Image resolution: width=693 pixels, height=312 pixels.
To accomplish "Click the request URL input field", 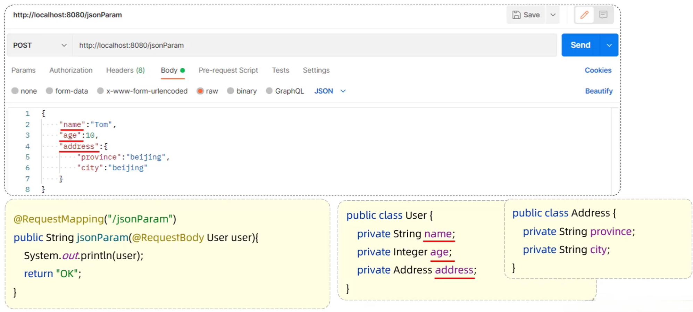I will [x=312, y=45].
